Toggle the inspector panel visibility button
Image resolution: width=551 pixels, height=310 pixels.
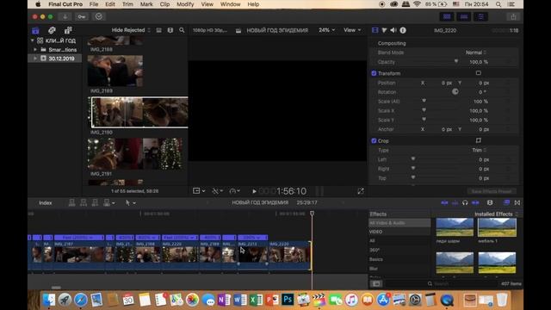click(x=480, y=16)
